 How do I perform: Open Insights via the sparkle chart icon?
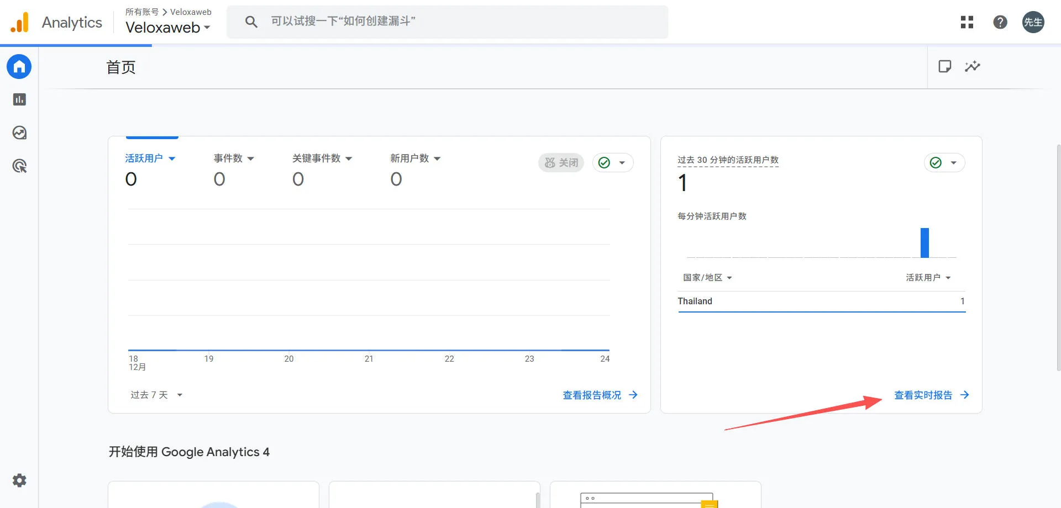coord(973,66)
